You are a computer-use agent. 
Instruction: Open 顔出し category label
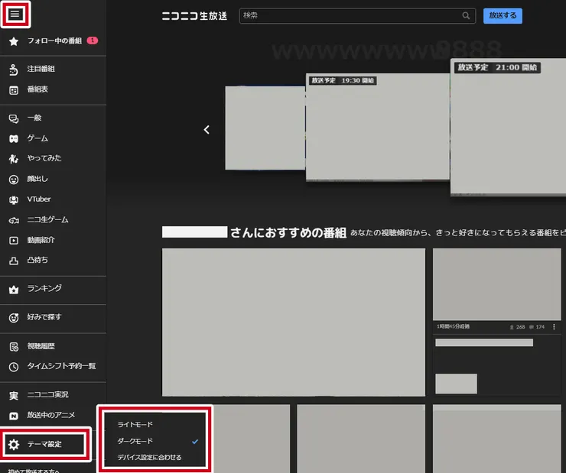tap(37, 179)
